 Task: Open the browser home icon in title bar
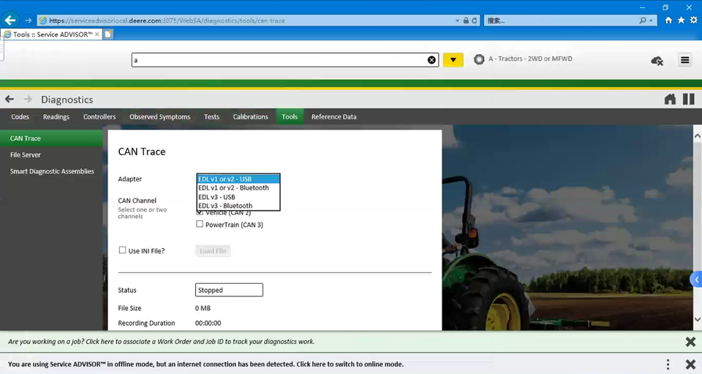pos(668,20)
